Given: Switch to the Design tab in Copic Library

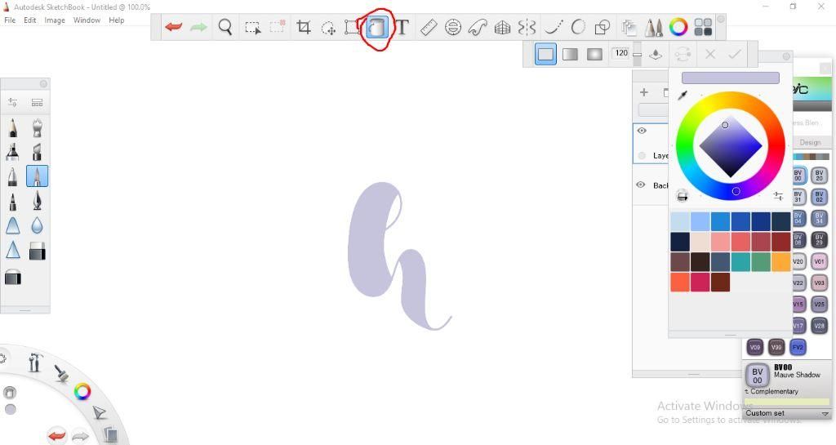Looking at the screenshot, I should coord(810,142).
